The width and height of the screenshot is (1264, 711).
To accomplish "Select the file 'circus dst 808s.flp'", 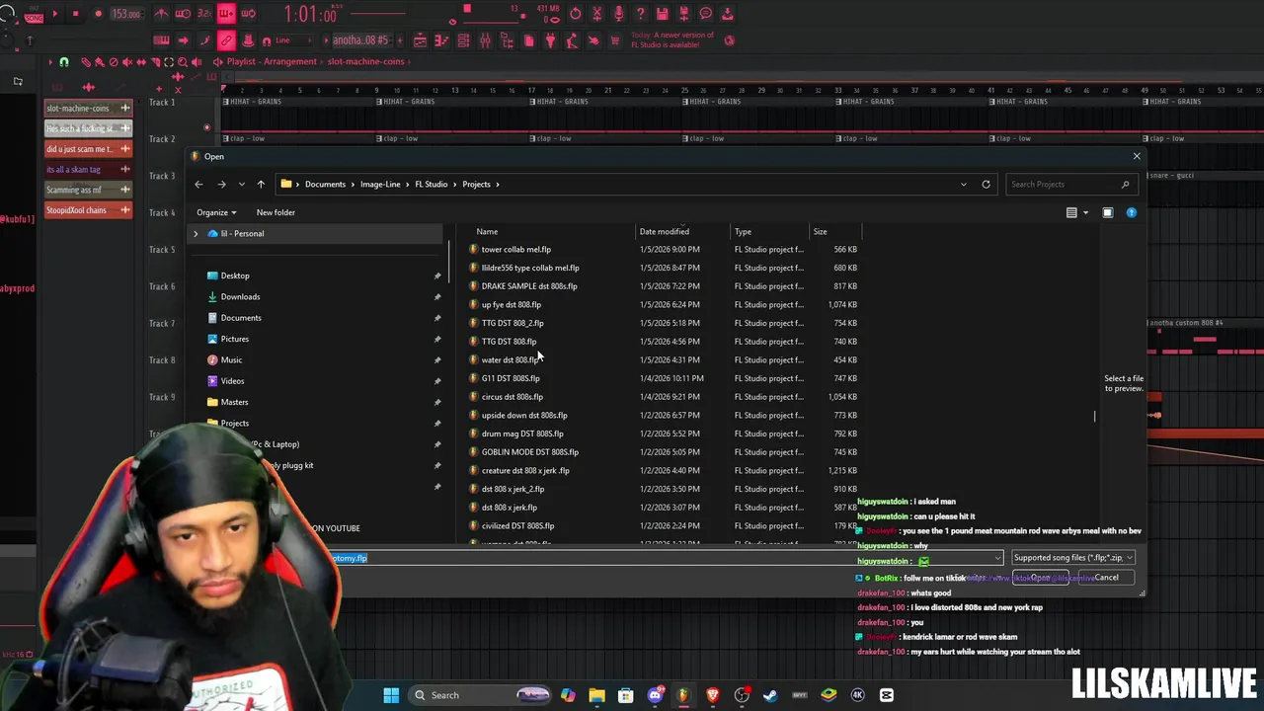I will click(x=512, y=397).
